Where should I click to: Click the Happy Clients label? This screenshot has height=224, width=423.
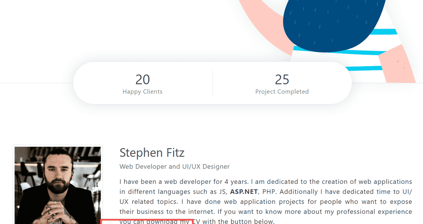tap(142, 92)
